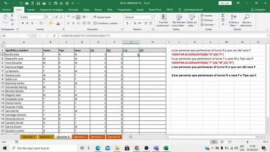Expand the Combinar y centrar dropdown arrow
270x152 pixels.
[x=120, y=23]
